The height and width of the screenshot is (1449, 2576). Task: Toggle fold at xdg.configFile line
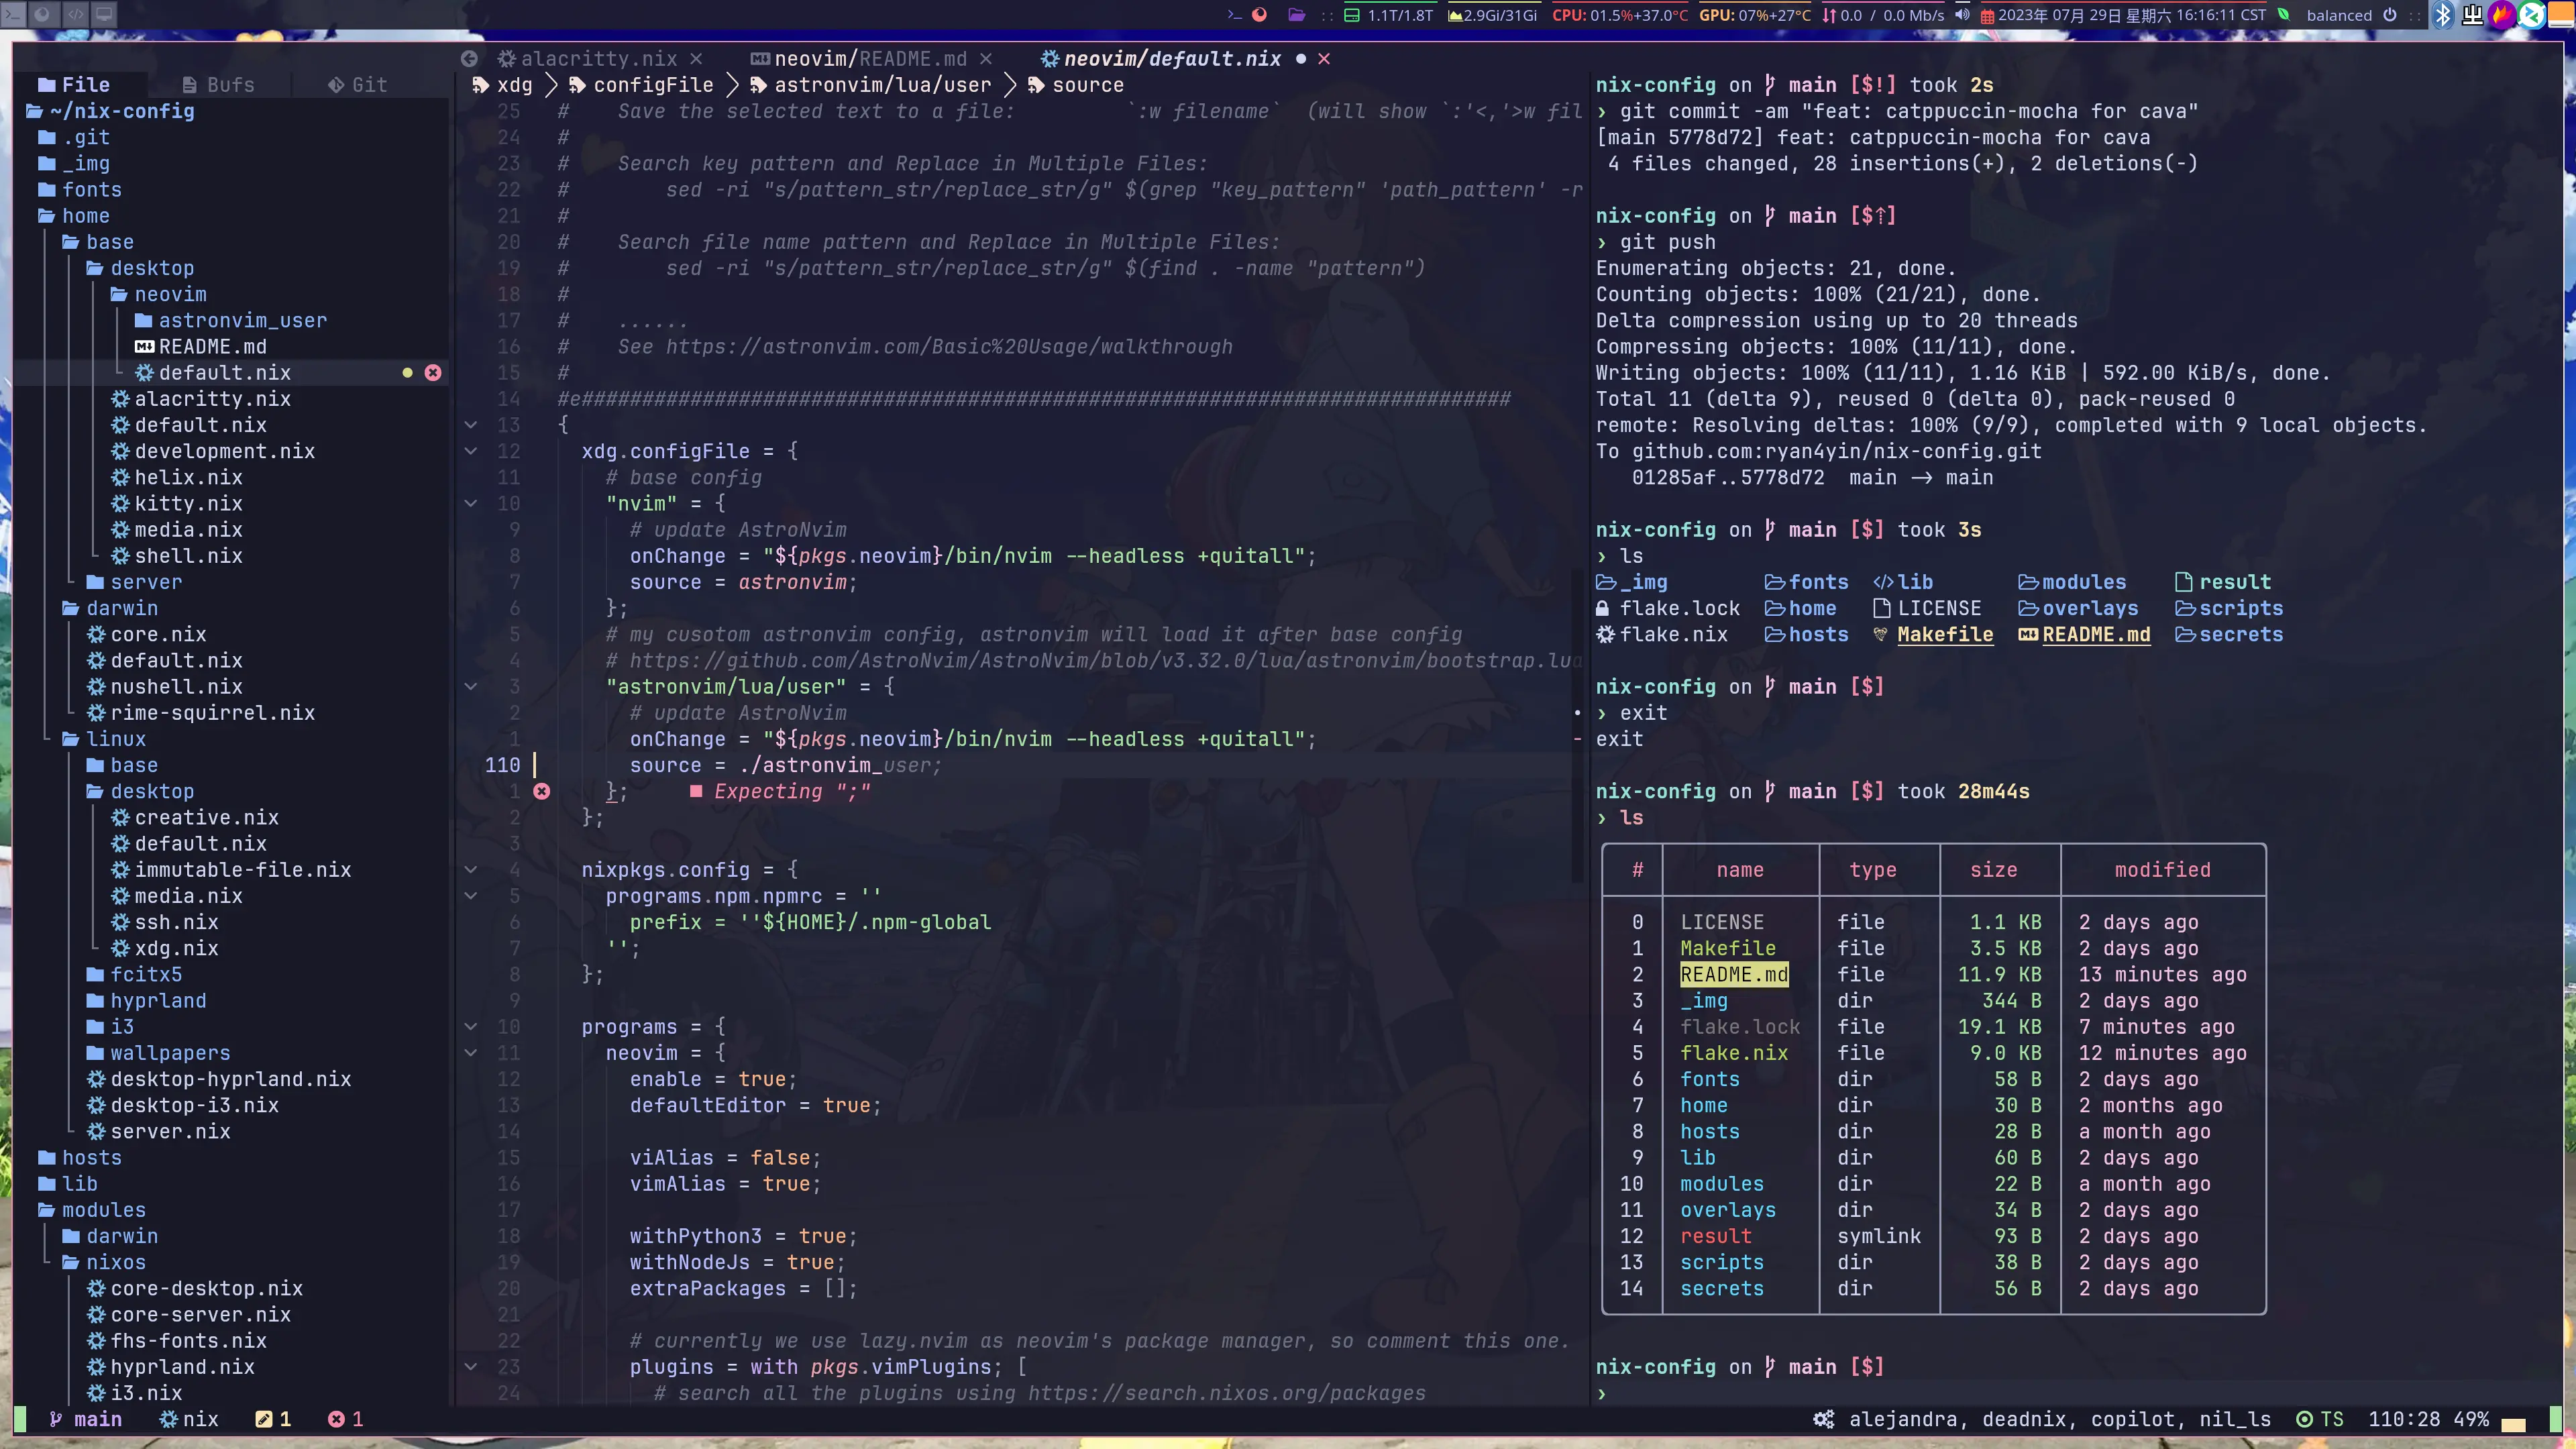coord(470,451)
